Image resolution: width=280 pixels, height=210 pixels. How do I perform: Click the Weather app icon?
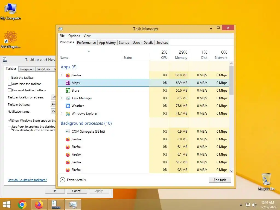pos(68,106)
